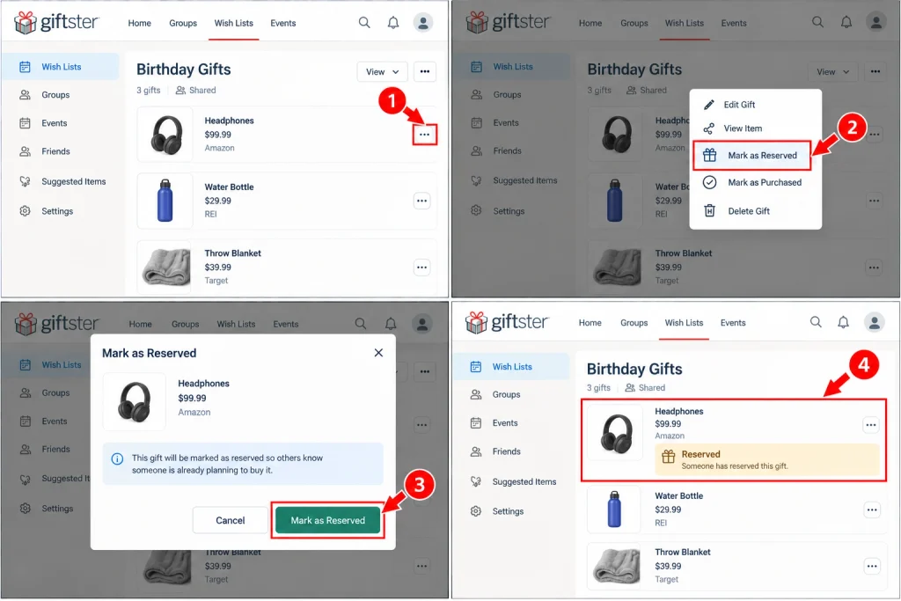The image size is (901, 601).
Task: Click the share icon beside View Item
Action: [x=709, y=128]
